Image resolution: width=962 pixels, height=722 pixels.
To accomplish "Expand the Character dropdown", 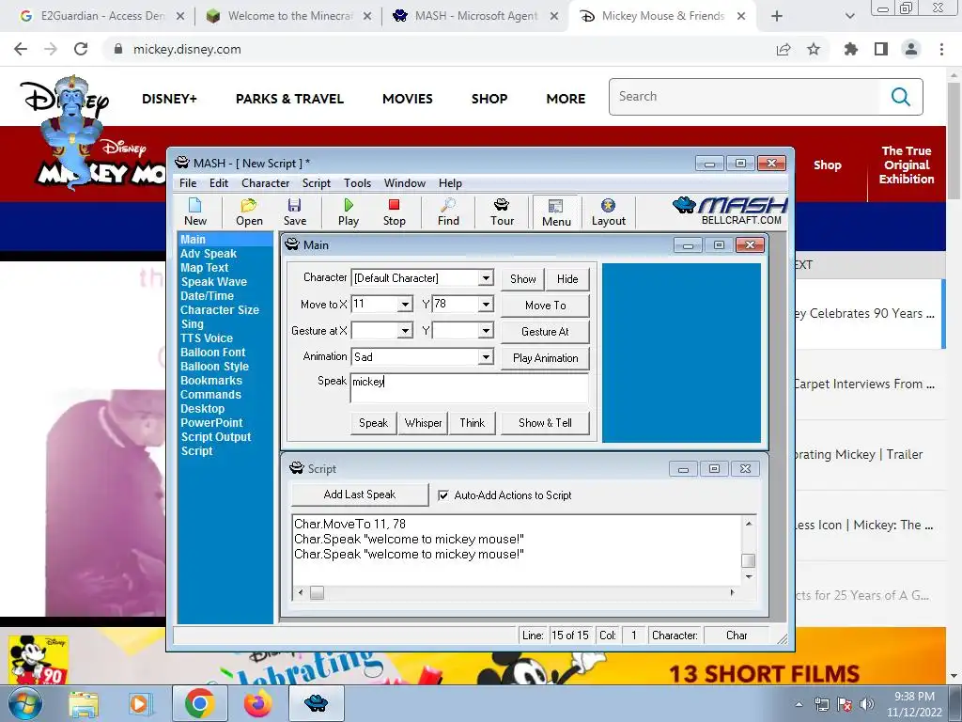I will coord(486,278).
